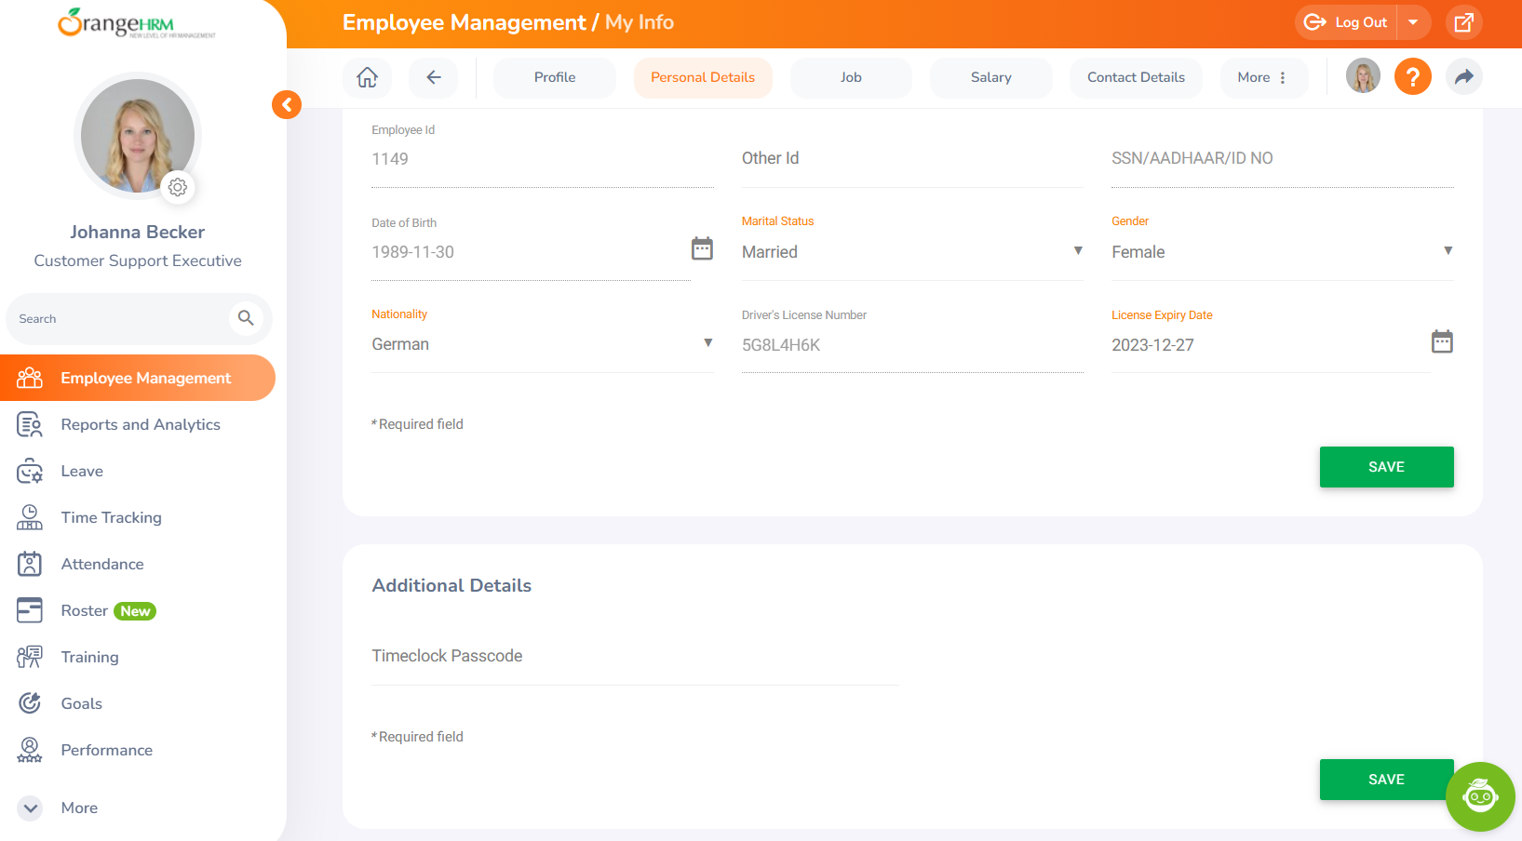Click the share arrow icon
The height and width of the screenshot is (841, 1522).
(x=1463, y=76)
